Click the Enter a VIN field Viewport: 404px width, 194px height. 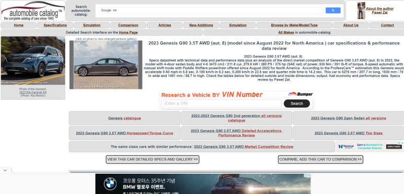coord(223,104)
